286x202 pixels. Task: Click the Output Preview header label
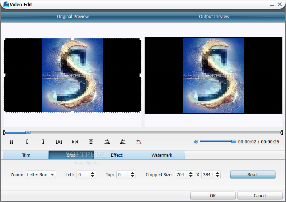(214, 17)
